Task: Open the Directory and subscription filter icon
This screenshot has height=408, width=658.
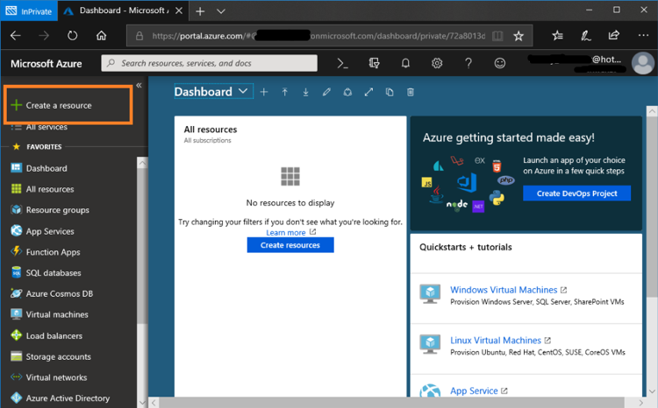Action: point(374,63)
